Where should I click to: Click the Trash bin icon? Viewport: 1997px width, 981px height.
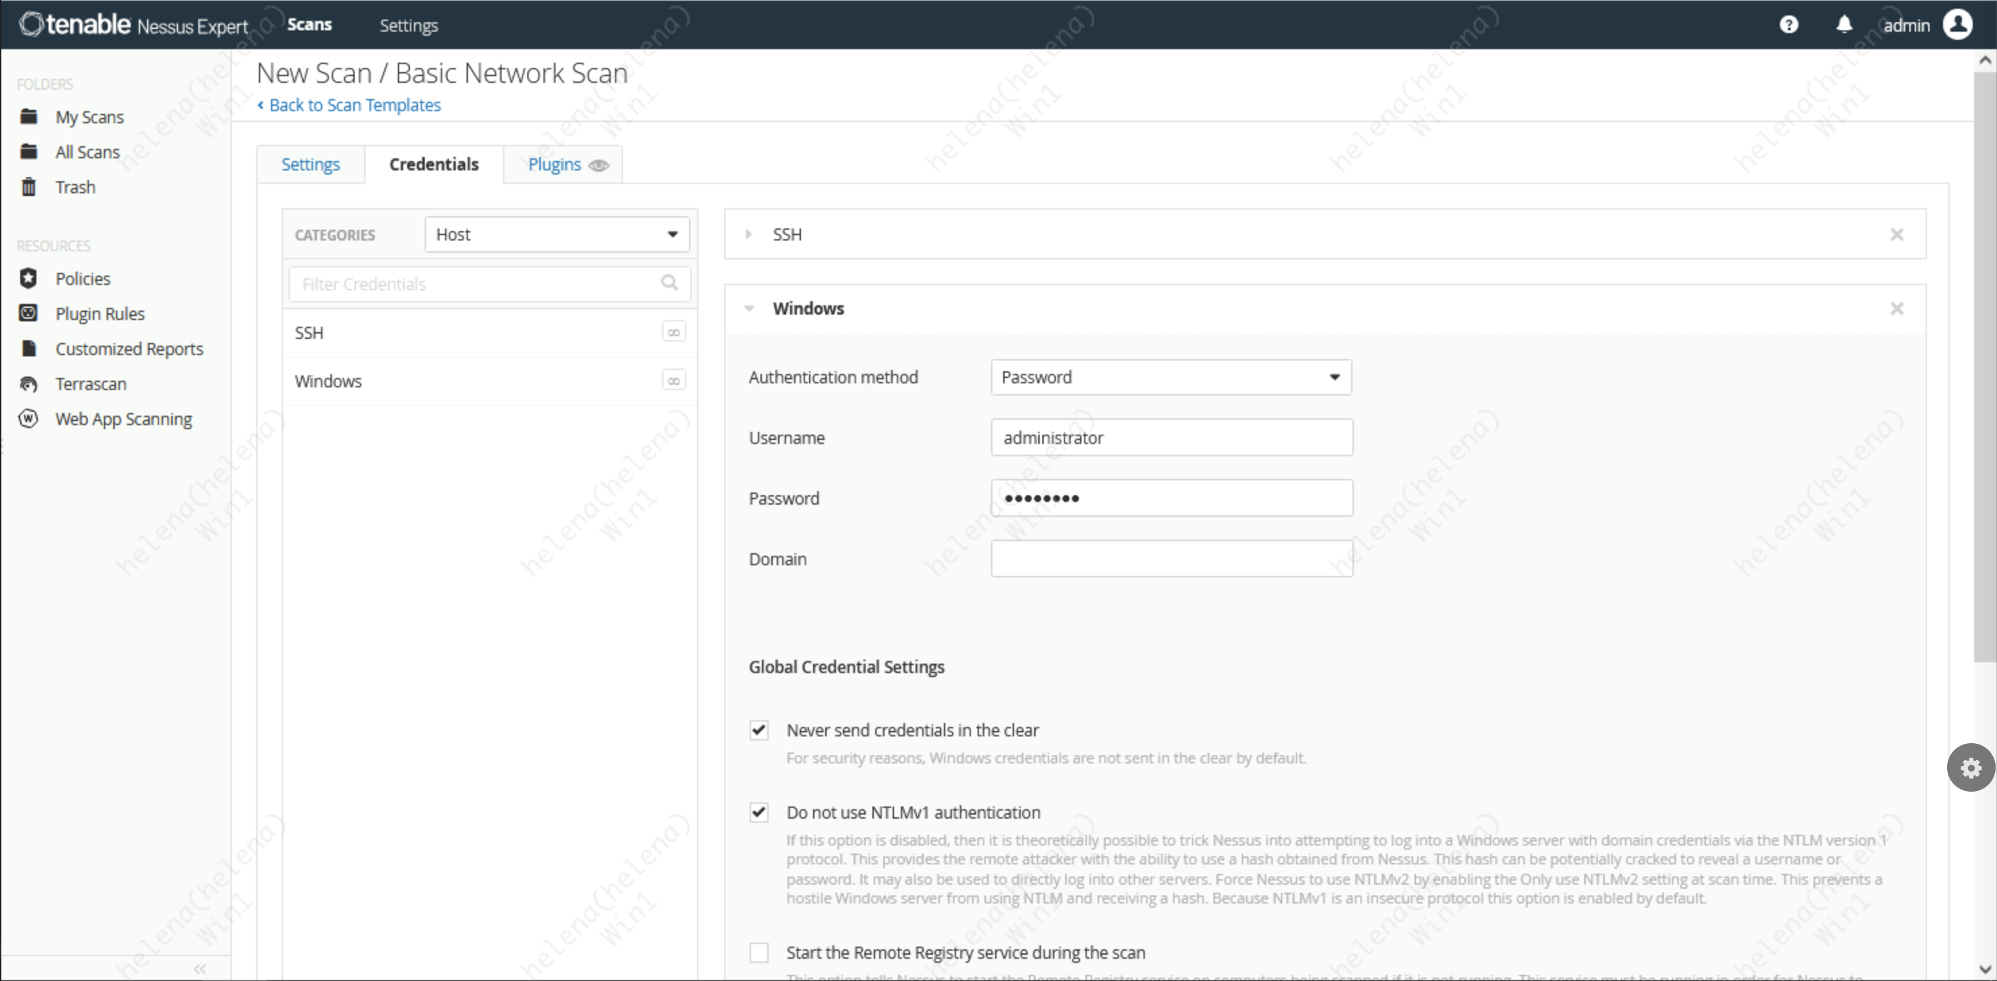(x=29, y=187)
